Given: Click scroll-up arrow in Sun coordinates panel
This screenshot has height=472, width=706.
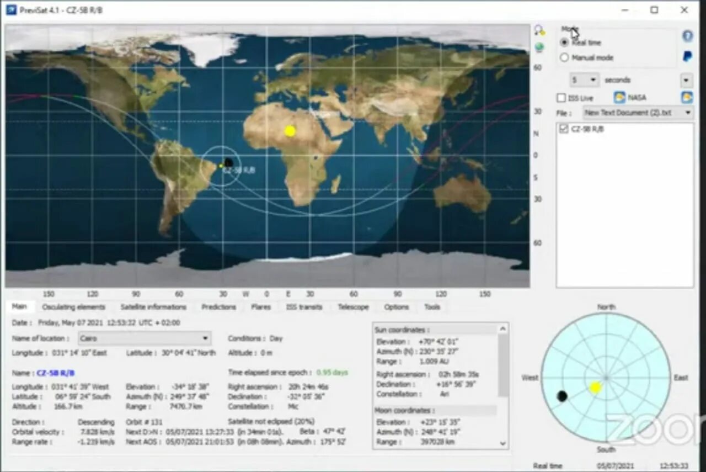Looking at the screenshot, I should 502,329.
